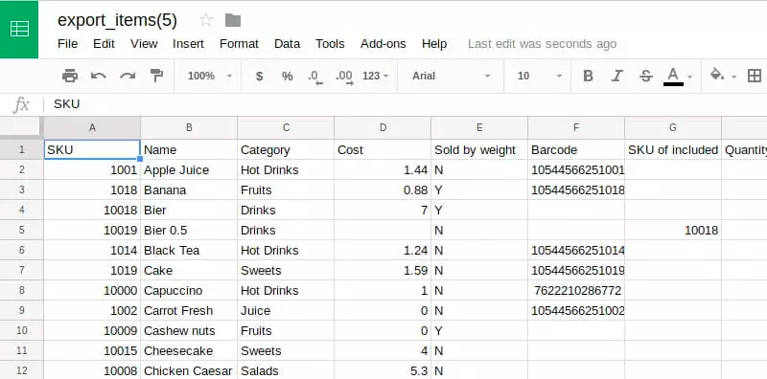
Task: Open the font size 10 dropdown
Action: coord(540,76)
